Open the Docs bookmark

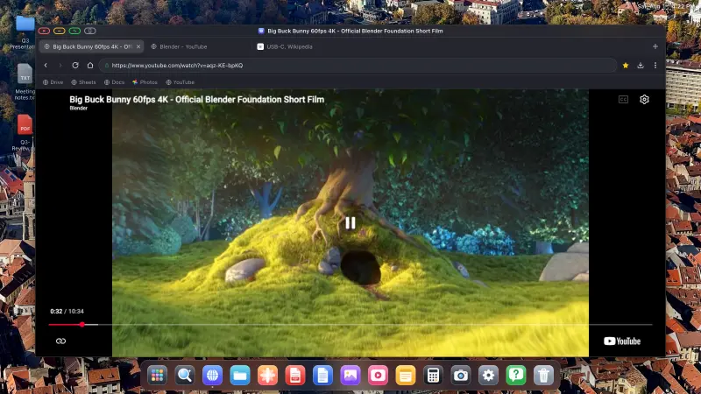pyautogui.click(x=114, y=82)
